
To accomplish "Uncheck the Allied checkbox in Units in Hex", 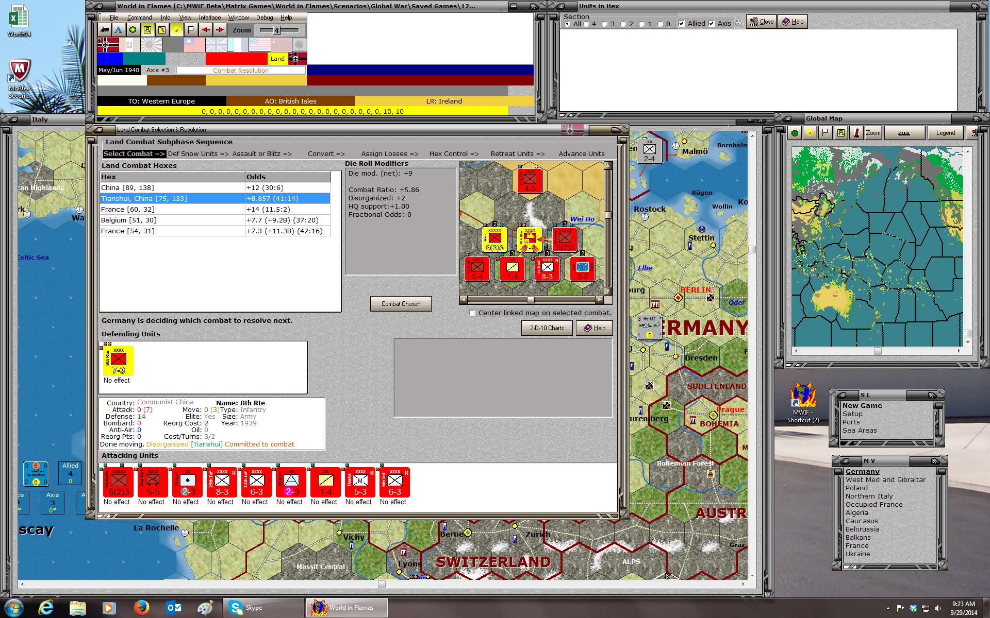I will [x=682, y=24].
